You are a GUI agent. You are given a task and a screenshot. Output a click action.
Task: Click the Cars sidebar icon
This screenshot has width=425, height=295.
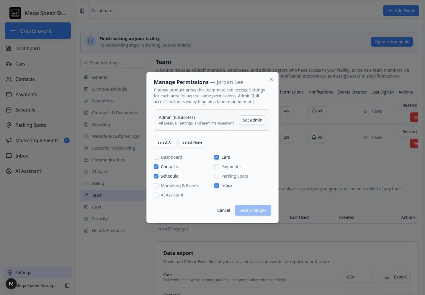click(9, 64)
